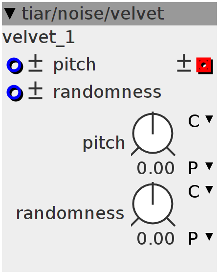Open the C dropdown beside pitch knob
219x274 pixels.
pyautogui.click(x=200, y=120)
